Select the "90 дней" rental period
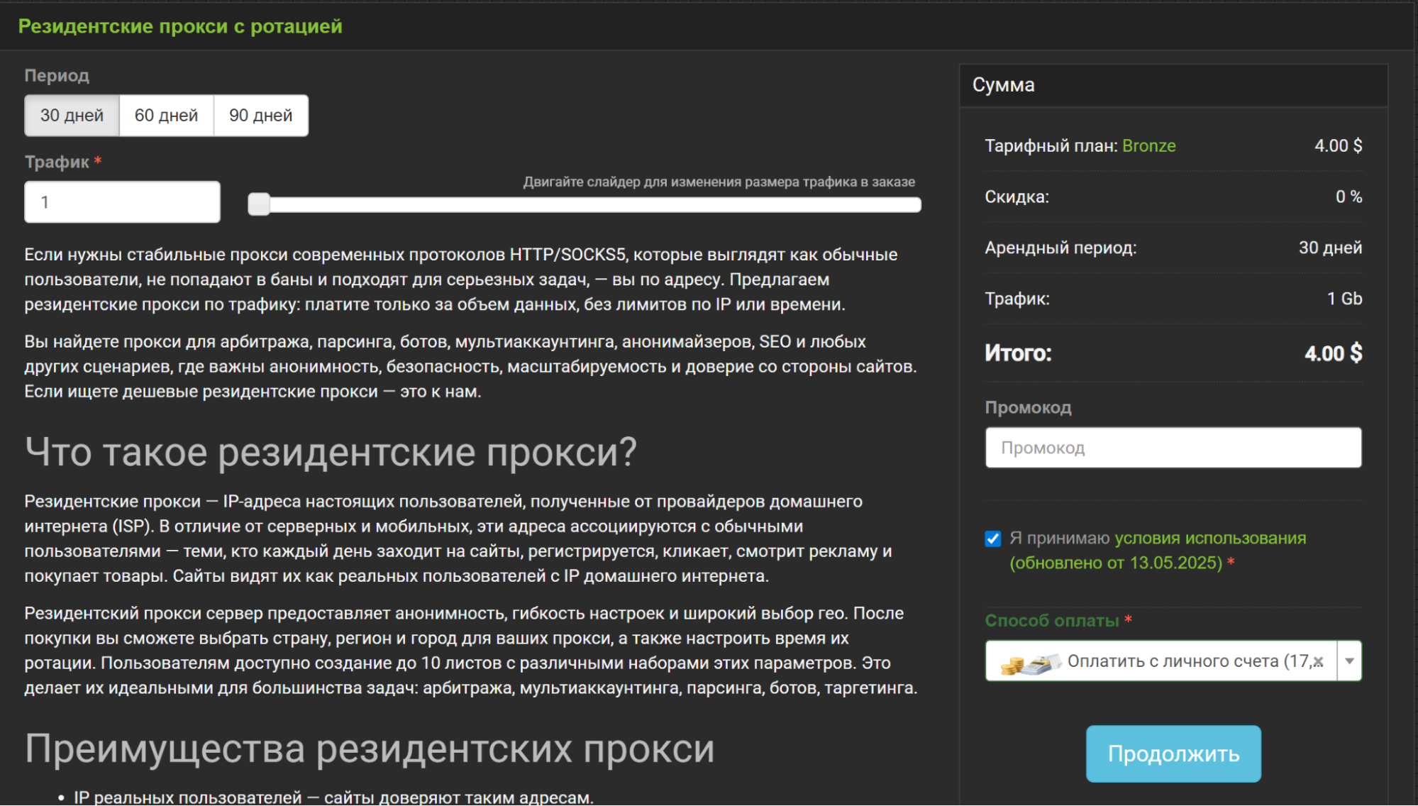Screen dimensions: 1418x806 pyautogui.click(x=260, y=114)
